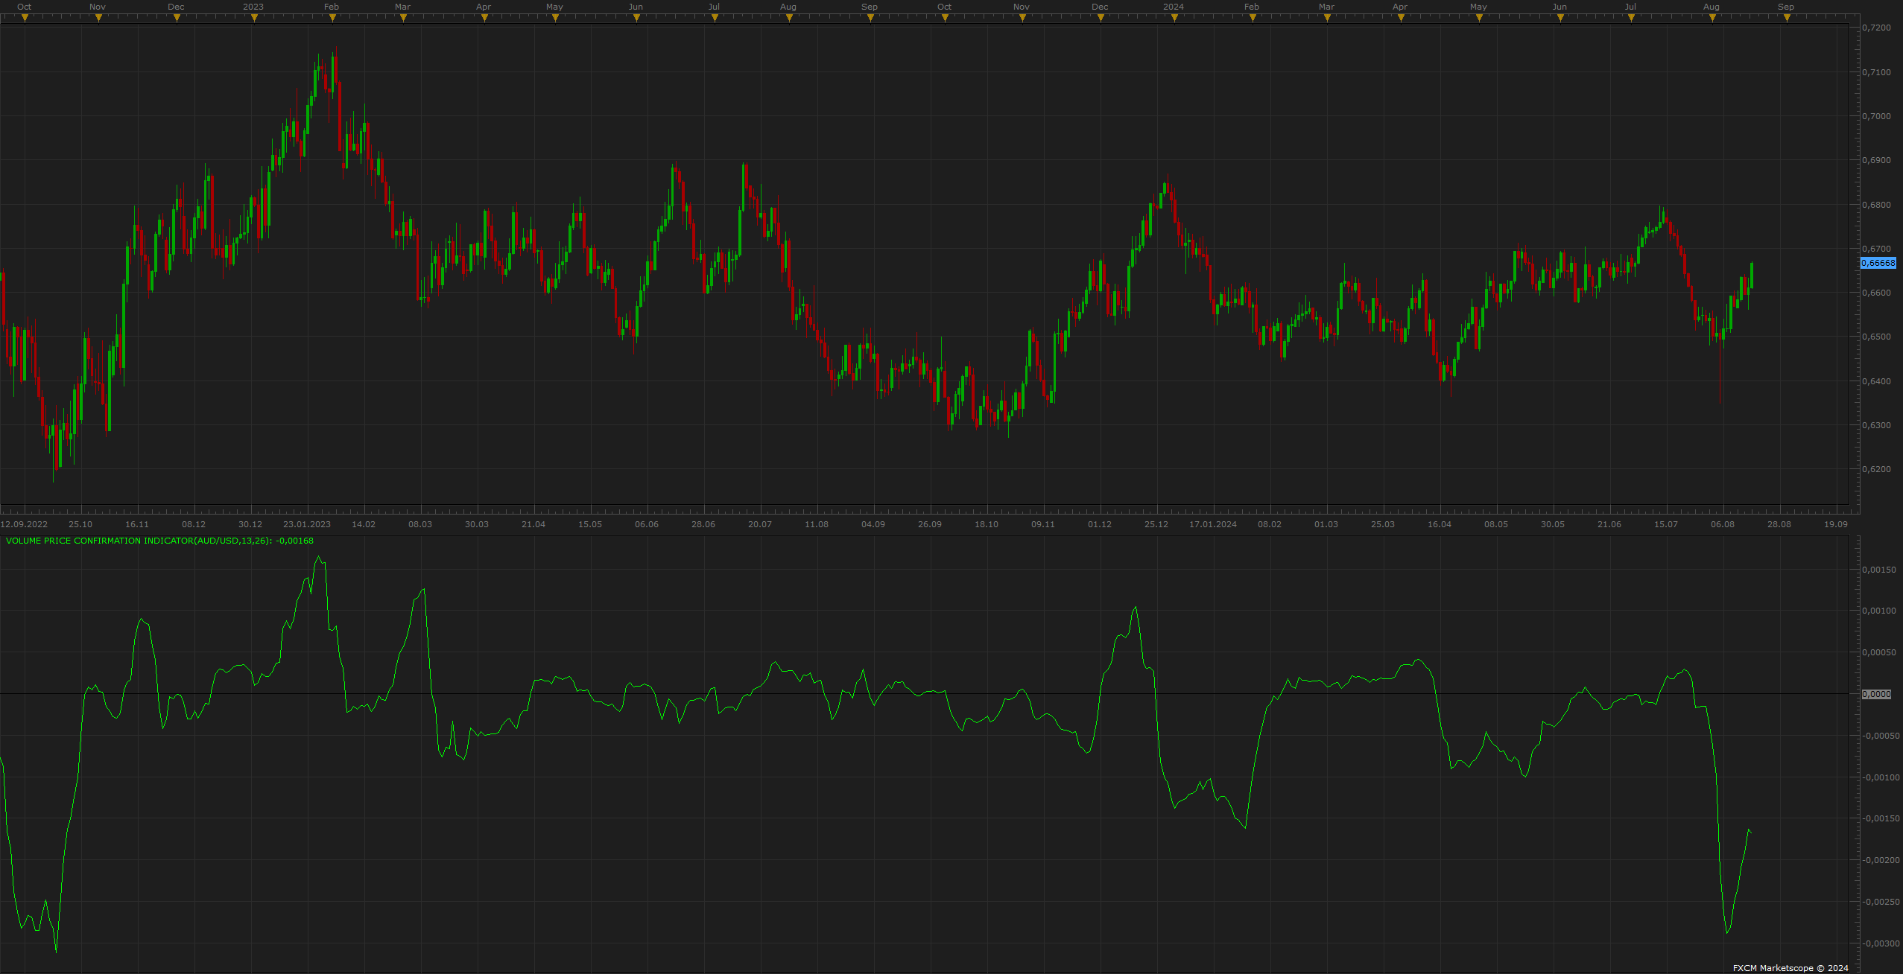Select the 09.11 date label

click(1043, 524)
